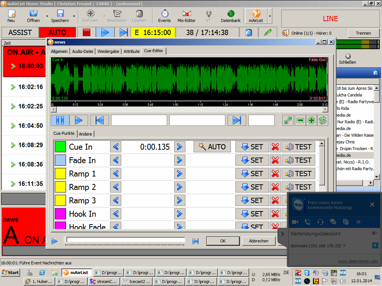Click the green refresh waveform icon
The height and width of the screenshot is (286, 382).
(x=323, y=120)
